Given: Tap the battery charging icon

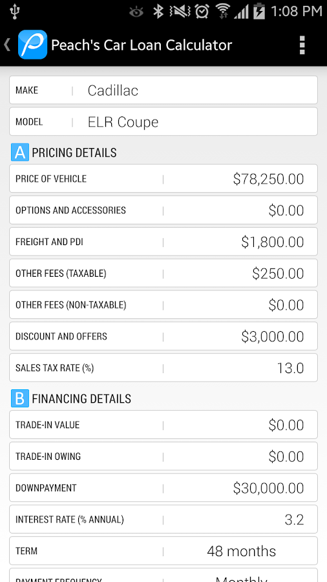Looking at the screenshot, I should pyautogui.click(x=259, y=11).
